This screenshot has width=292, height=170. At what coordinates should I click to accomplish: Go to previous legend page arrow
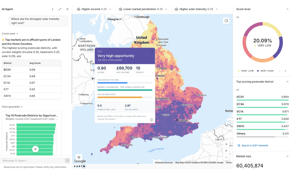click(x=280, y=71)
